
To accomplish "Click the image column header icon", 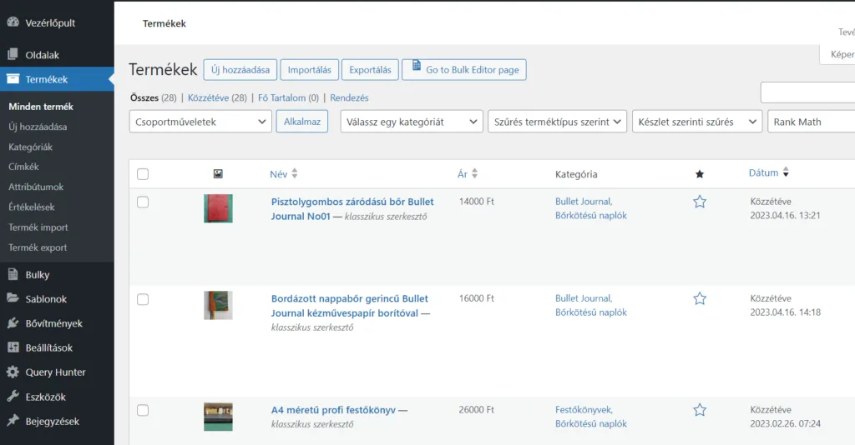I will pos(218,173).
